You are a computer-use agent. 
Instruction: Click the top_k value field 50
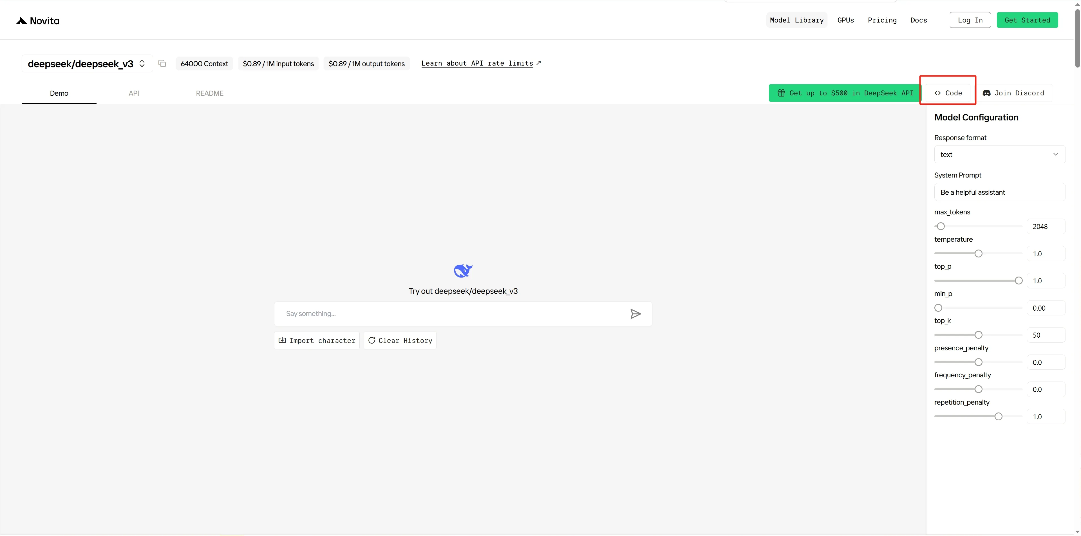[1046, 335]
